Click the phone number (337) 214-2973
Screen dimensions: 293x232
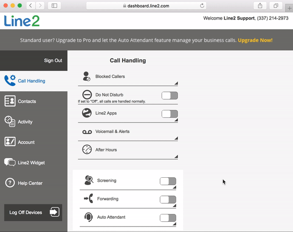(272, 18)
